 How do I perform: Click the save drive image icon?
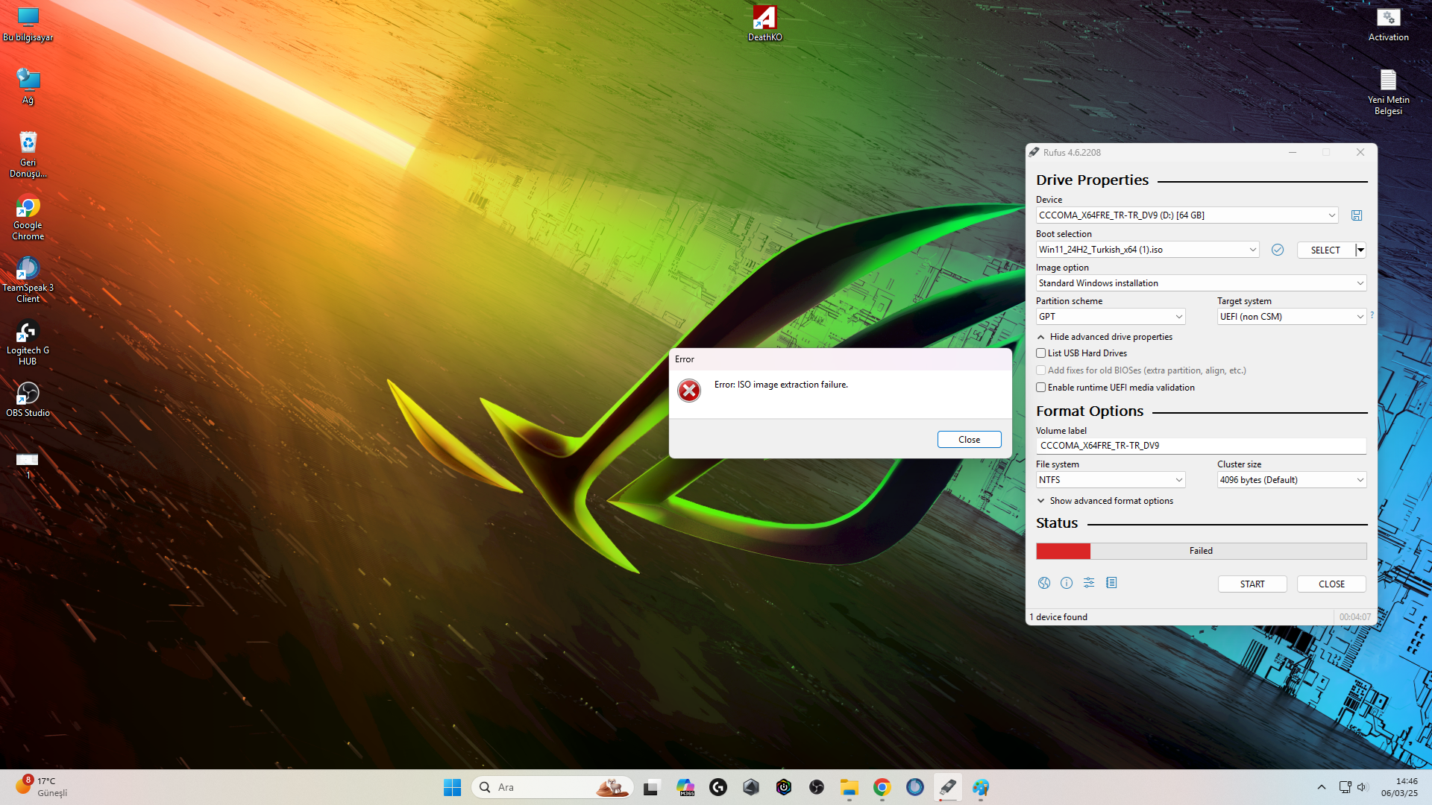coord(1357,215)
